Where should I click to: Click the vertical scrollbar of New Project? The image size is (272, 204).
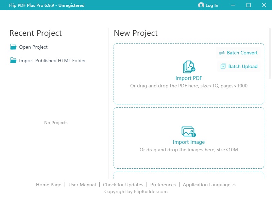point(270,53)
